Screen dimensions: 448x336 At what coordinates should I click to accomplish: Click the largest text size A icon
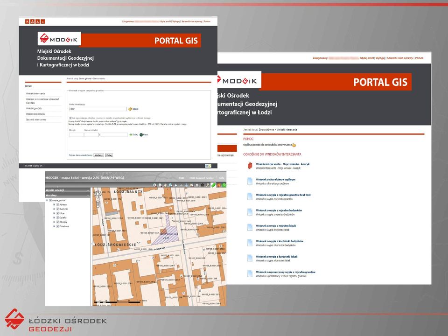point(33,21)
